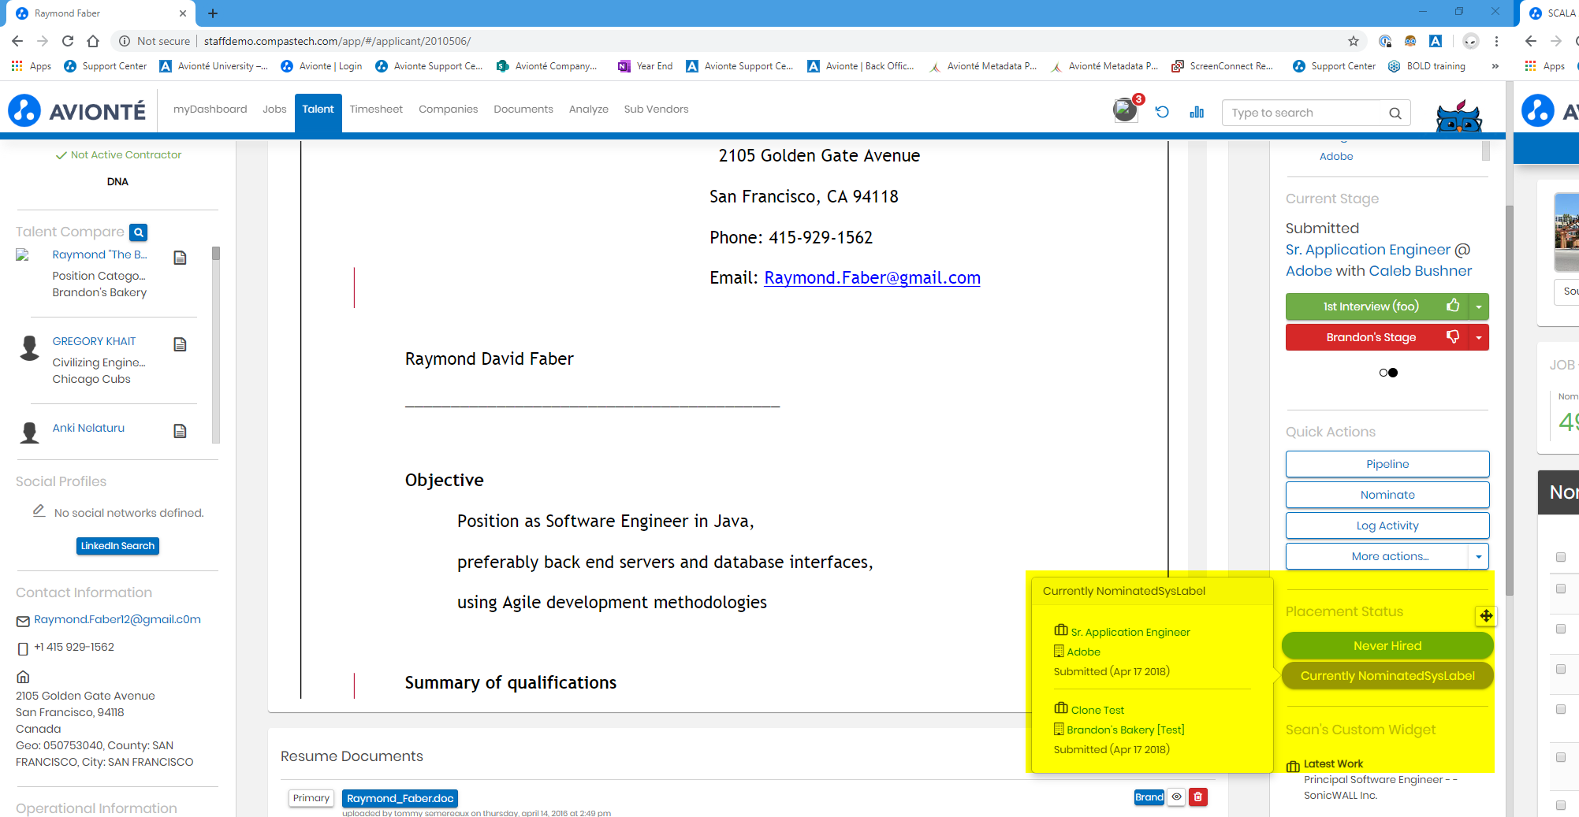Click the crosshair move icon beside Placement Status
Screen dimensions: 1579x817
pos(1485,616)
